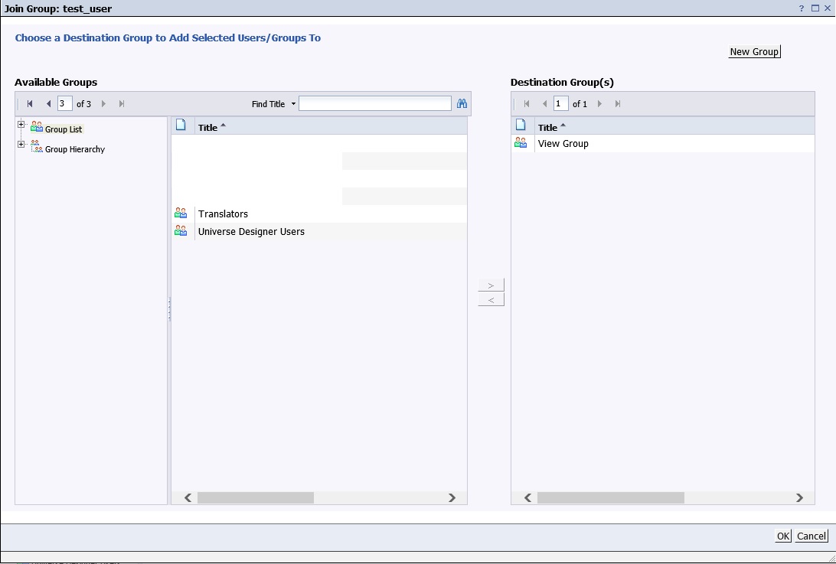Click the help question mark icon
The height and width of the screenshot is (564, 836).
point(800,8)
